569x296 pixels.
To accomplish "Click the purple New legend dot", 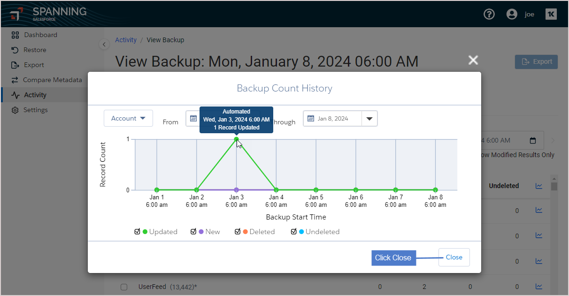I will 201,232.
